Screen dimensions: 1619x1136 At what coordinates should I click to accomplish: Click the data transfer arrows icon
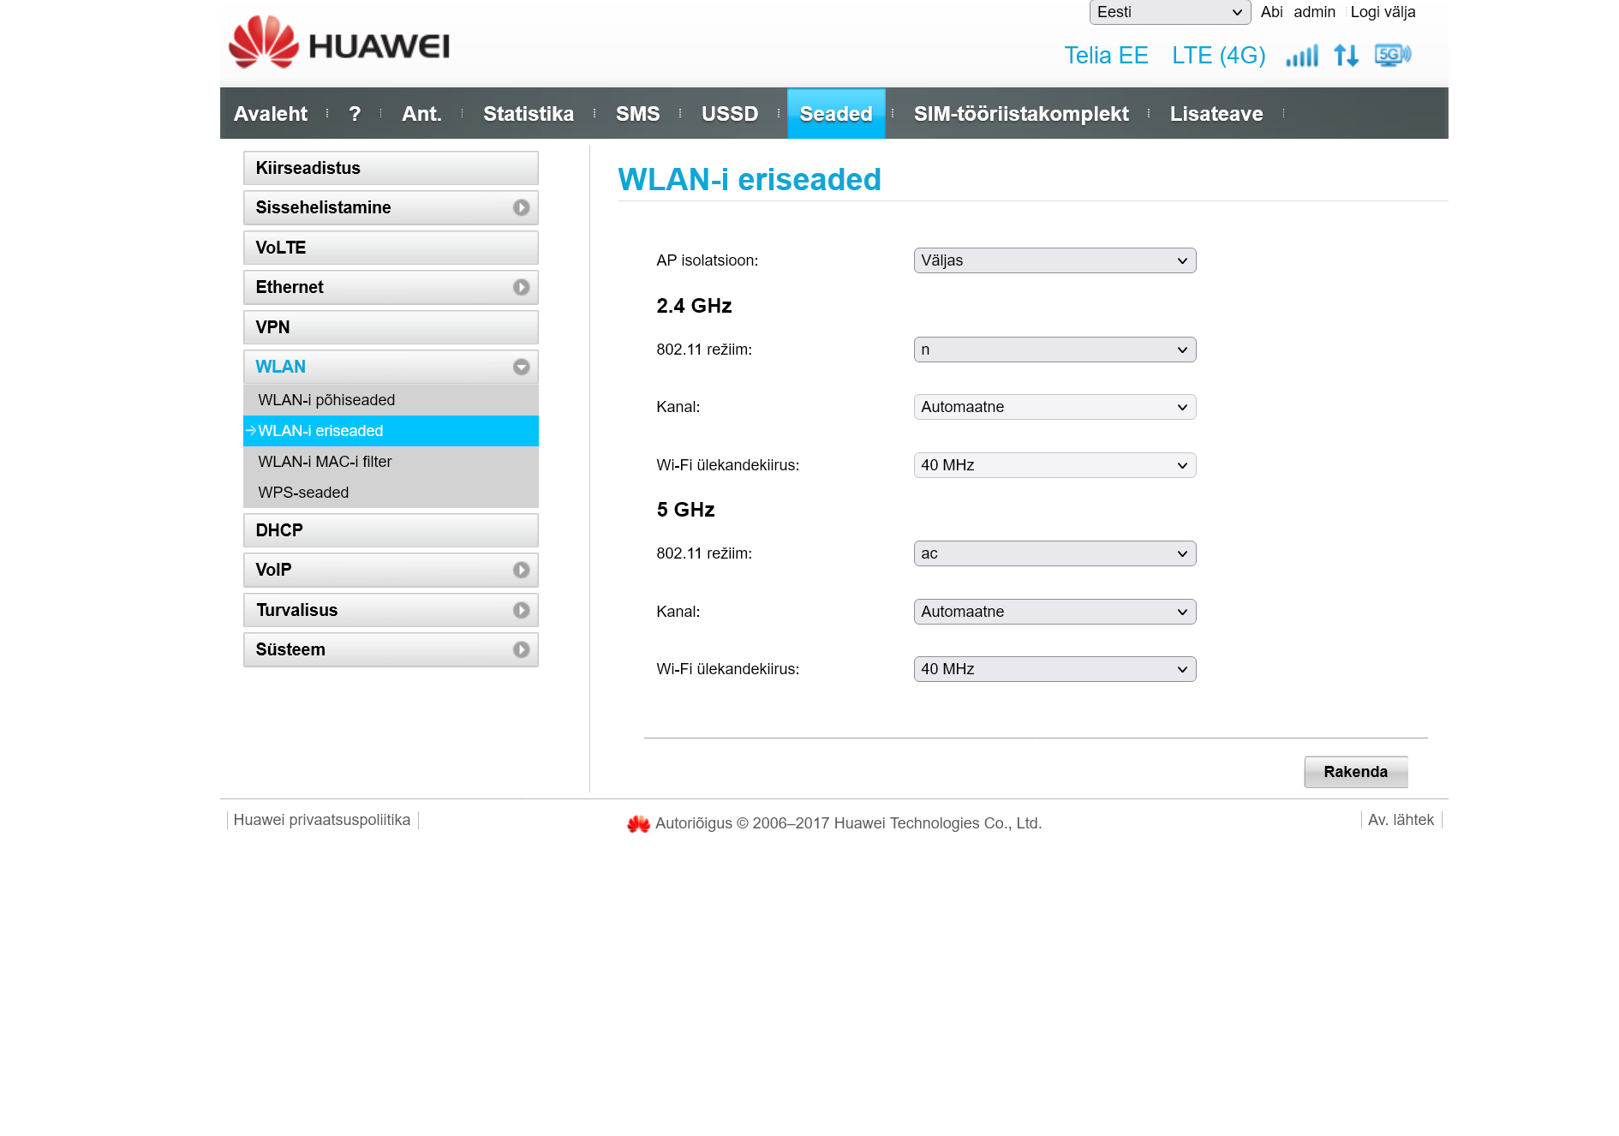click(1347, 56)
